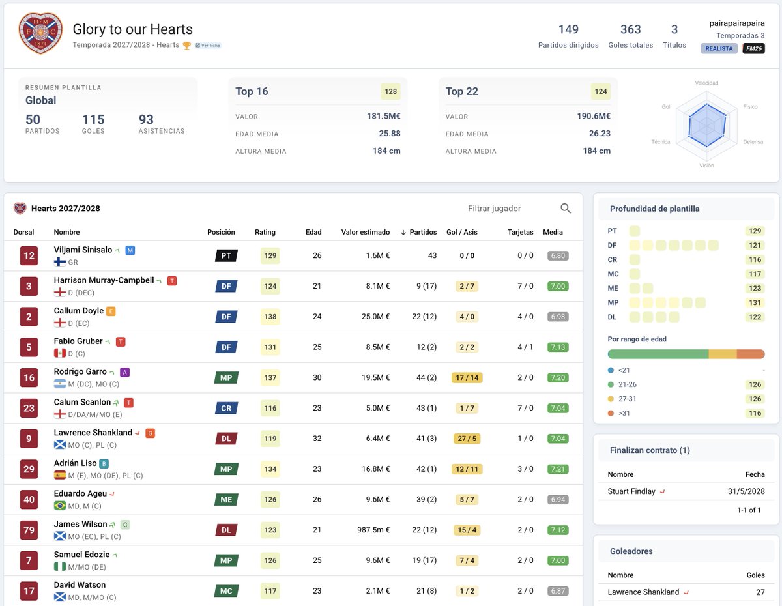Click the Profundidad de plantilla panel heading
The height and width of the screenshot is (606, 782).
point(654,209)
